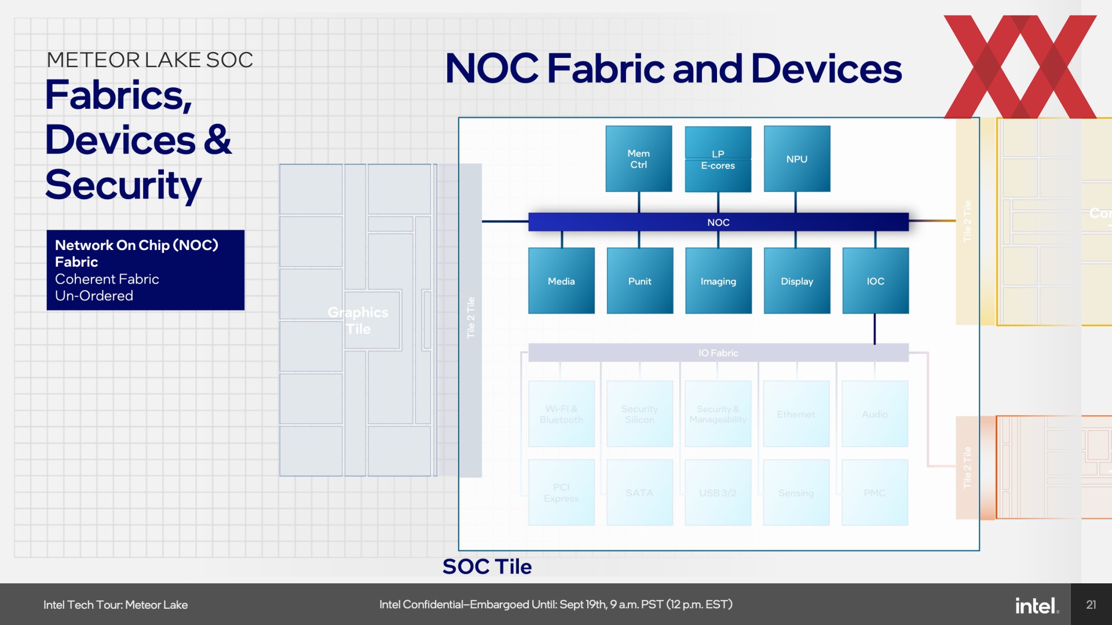Click the NPU block
Image resolution: width=1112 pixels, height=625 pixels.
pos(797,159)
